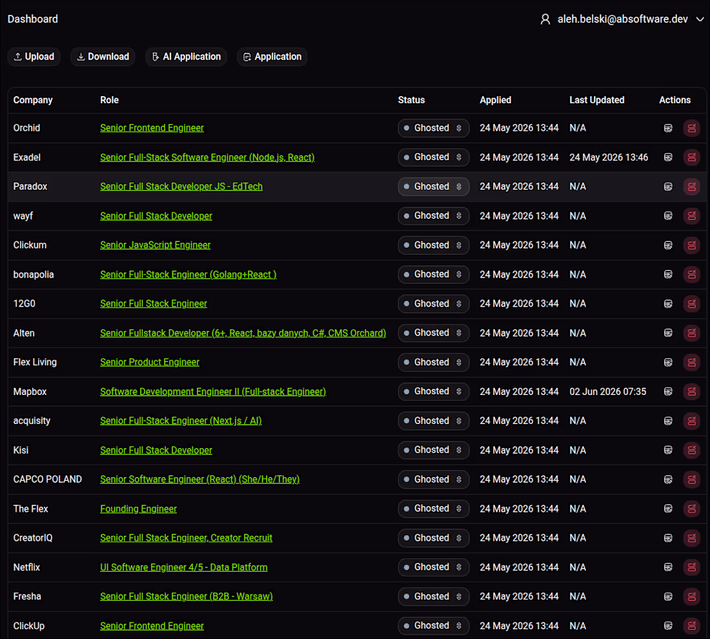Click the CreatorIQ company cell
The height and width of the screenshot is (639, 710).
click(33, 538)
